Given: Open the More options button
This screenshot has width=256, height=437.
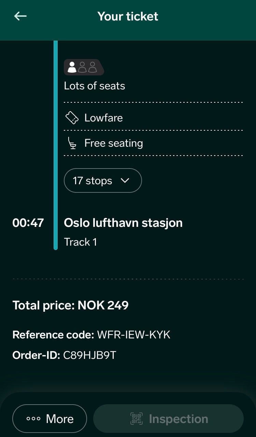Looking at the screenshot, I should pos(50,419).
